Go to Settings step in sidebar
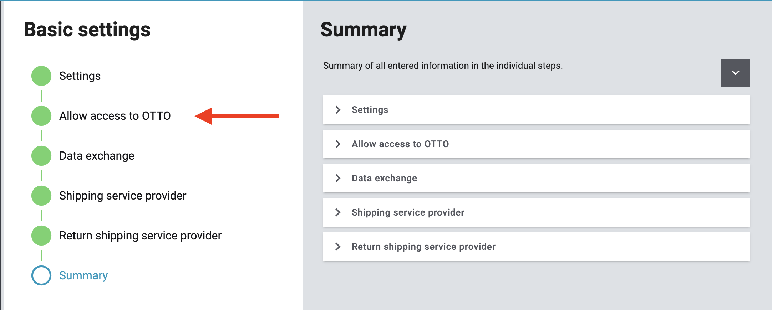This screenshot has width=772, height=310. point(80,76)
